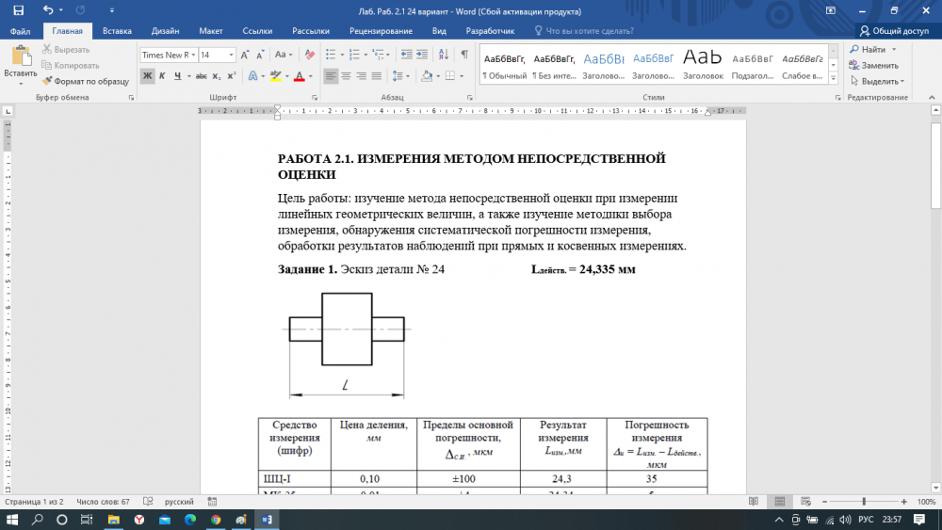Decrease font size with the smaller A
This screenshot has height=530, width=942.
click(x=260, y=55)
